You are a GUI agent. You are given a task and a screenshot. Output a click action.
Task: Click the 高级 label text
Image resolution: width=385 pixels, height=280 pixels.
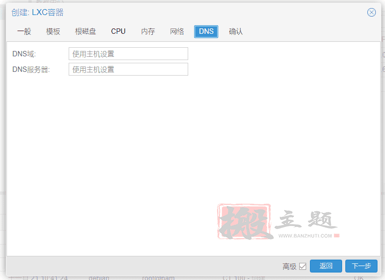(290, 266)
